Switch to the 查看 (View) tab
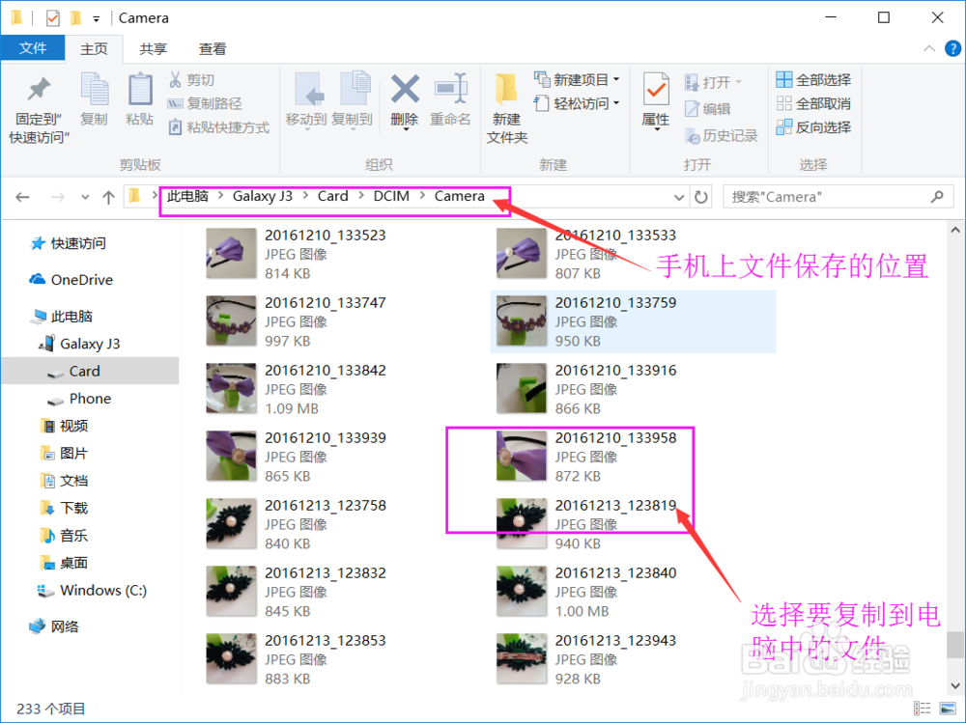The image size is (966, 723). [213, 48]
